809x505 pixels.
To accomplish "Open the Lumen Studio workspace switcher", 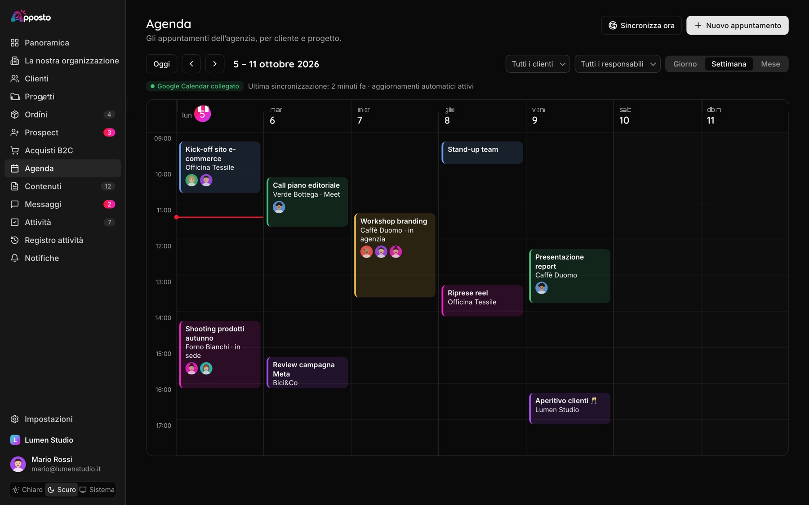I will pos(63,440).
